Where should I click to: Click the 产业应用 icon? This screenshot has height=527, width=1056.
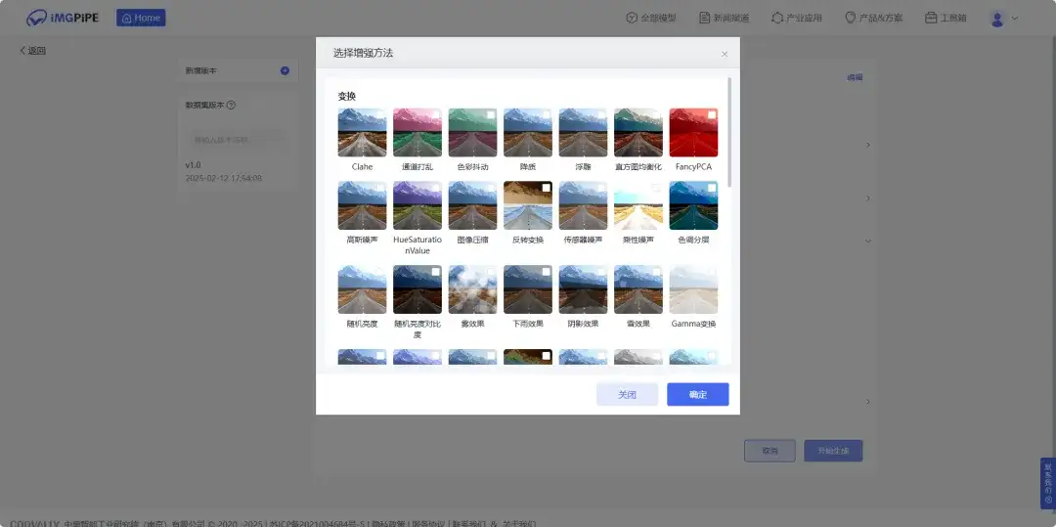777,18
